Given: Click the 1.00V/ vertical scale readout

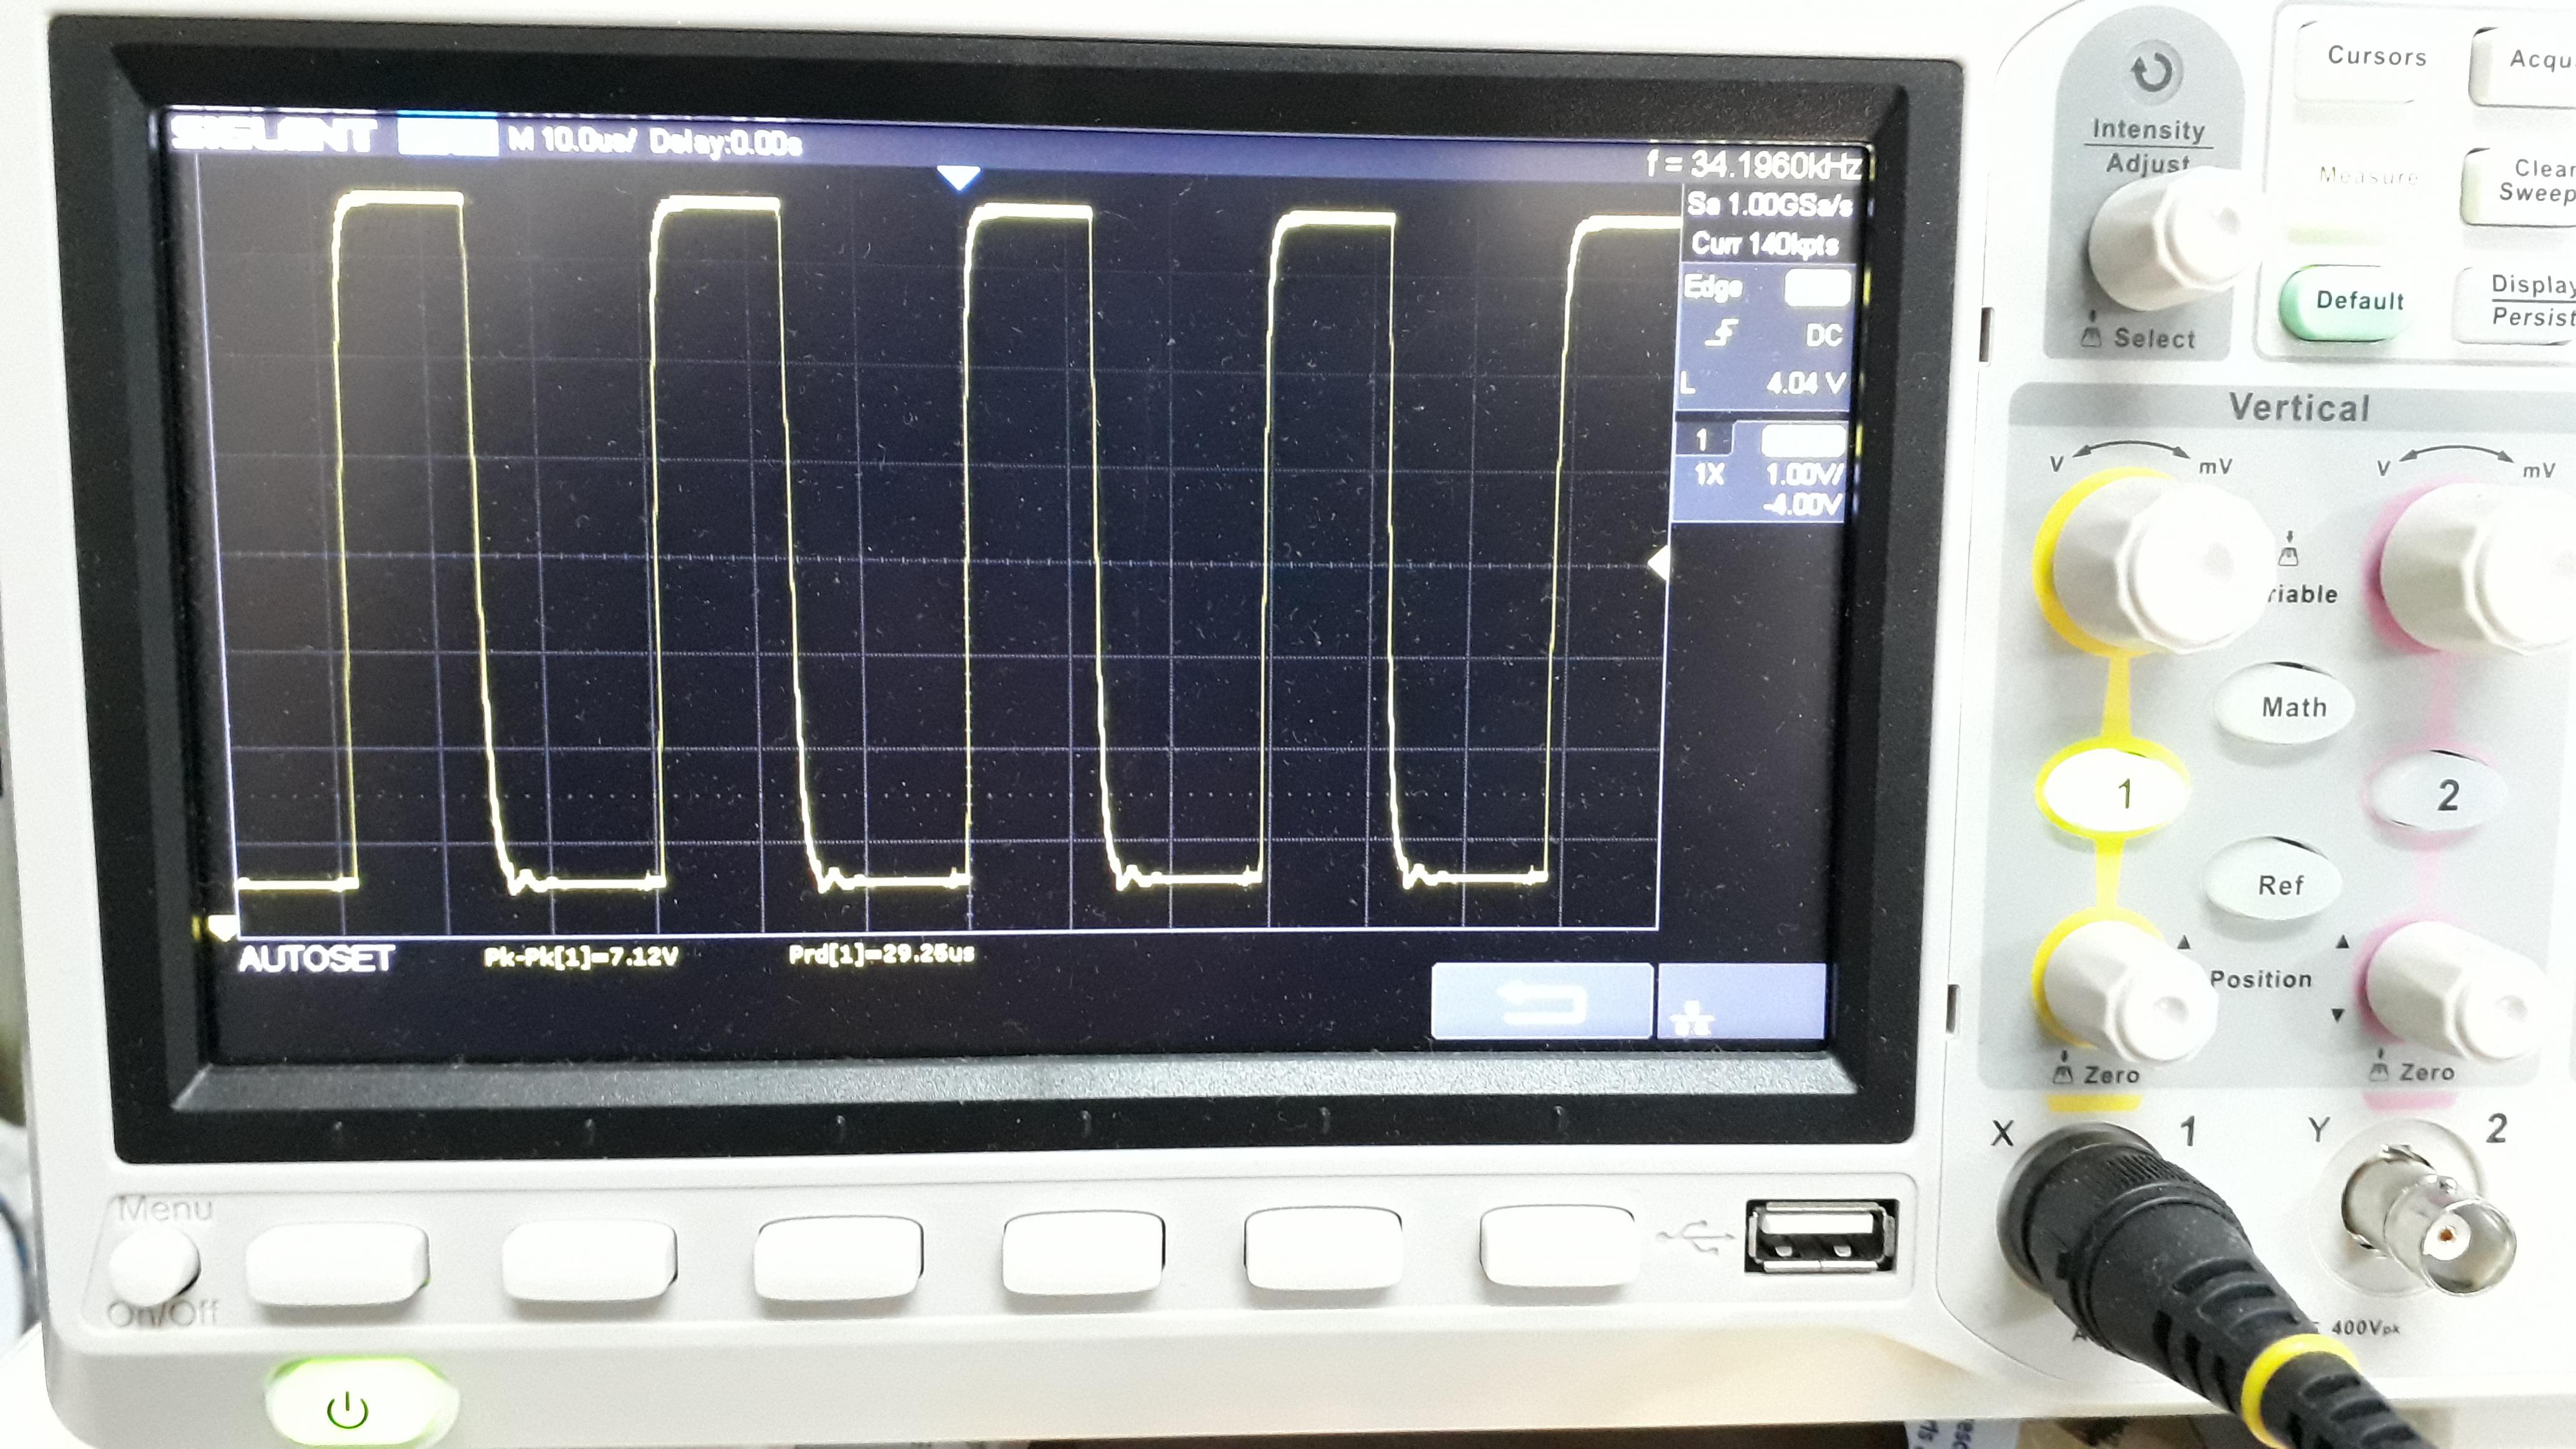Looking at the screenshot, I should click(1804, 474).
